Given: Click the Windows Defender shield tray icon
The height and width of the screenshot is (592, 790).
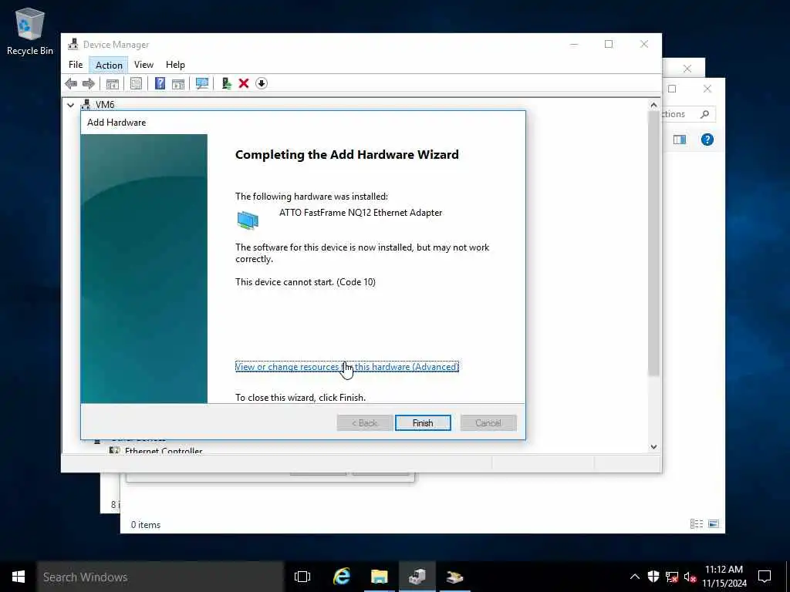Looking at the screenshot, I should click(653, 577).
